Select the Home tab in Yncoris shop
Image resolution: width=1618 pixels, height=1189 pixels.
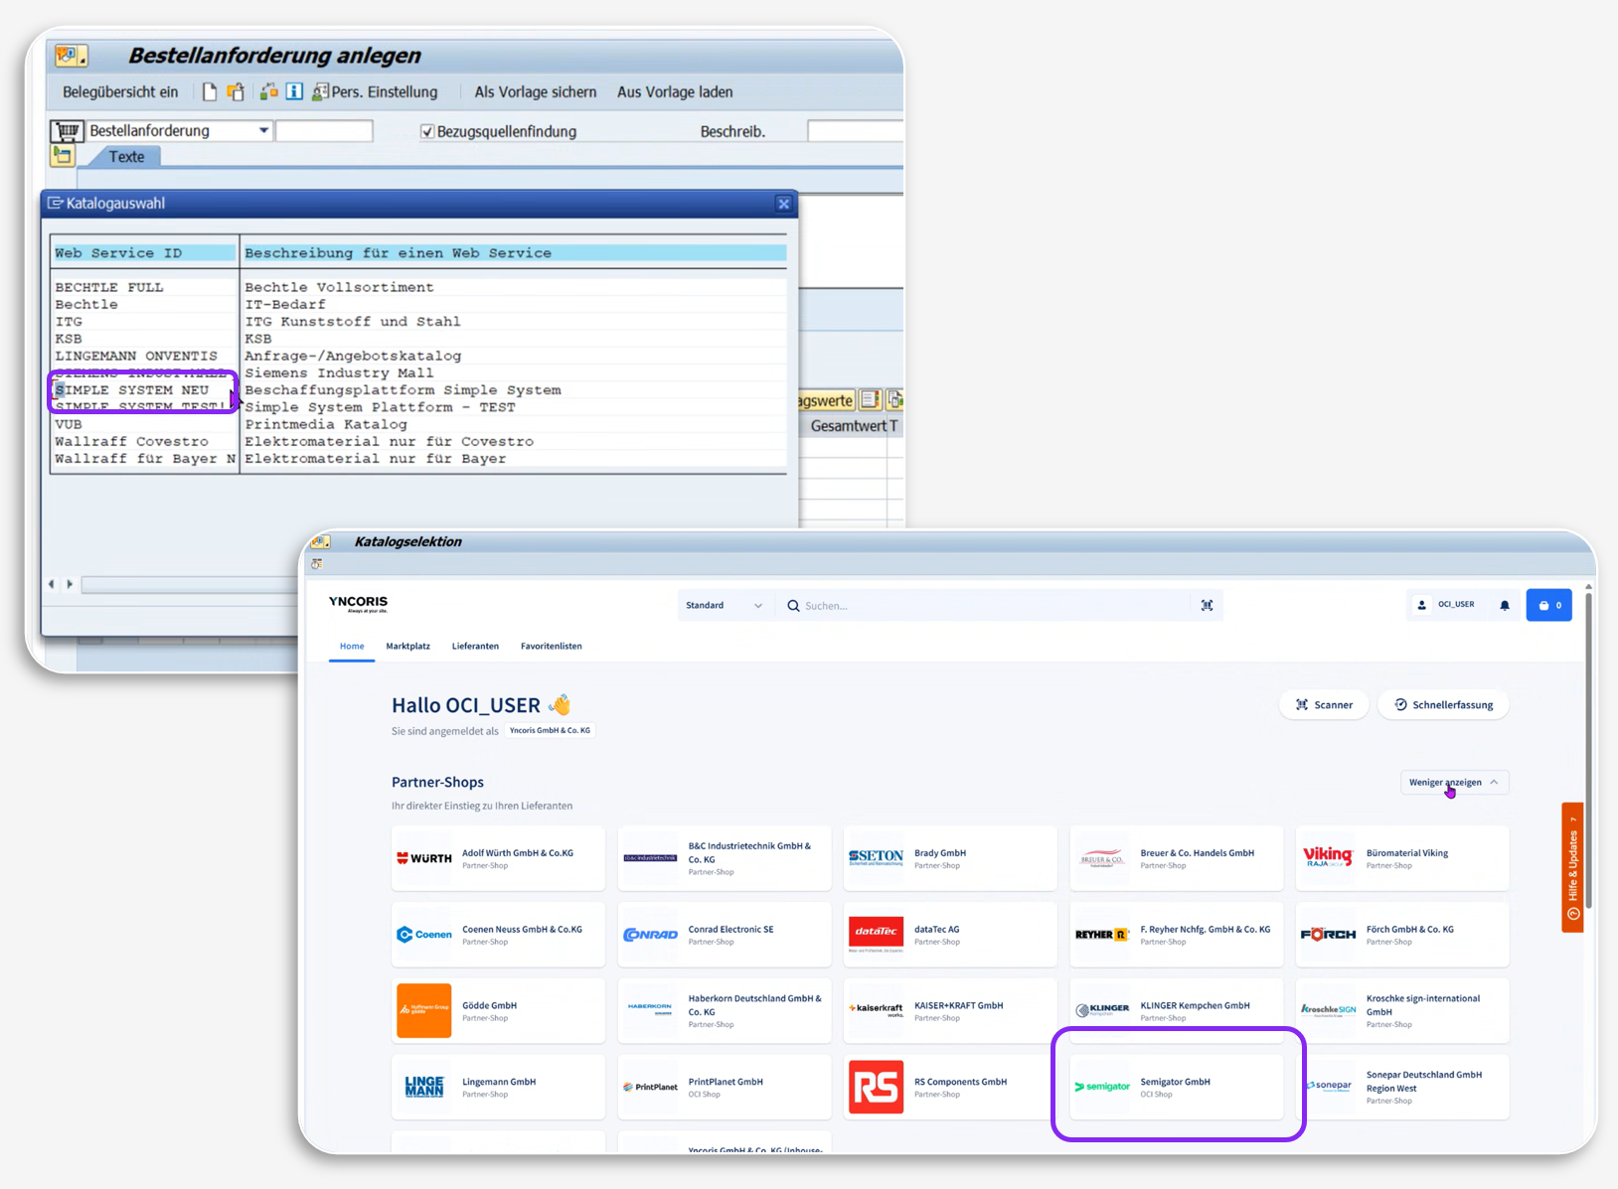click(352, 647)
